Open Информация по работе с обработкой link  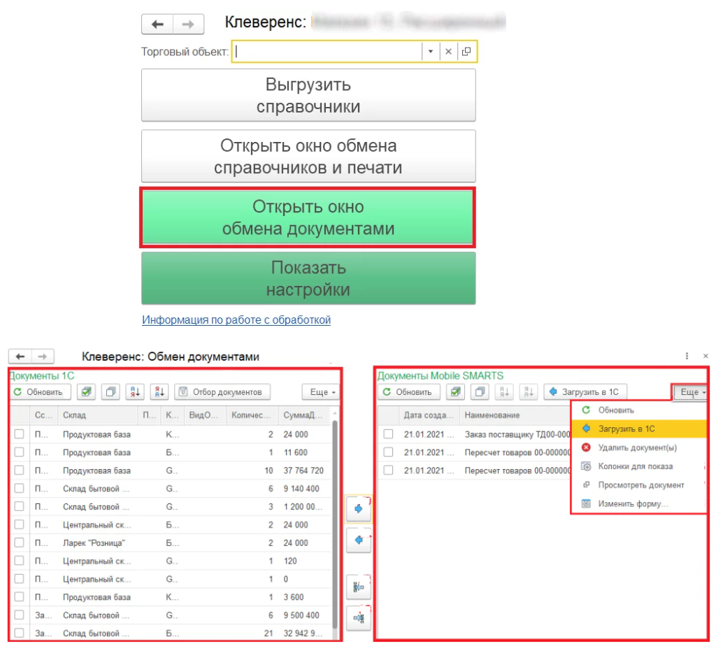click(236, 320)
